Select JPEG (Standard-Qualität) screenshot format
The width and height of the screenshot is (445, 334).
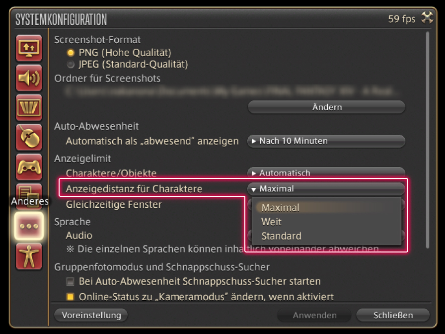[x=71, y=65]
